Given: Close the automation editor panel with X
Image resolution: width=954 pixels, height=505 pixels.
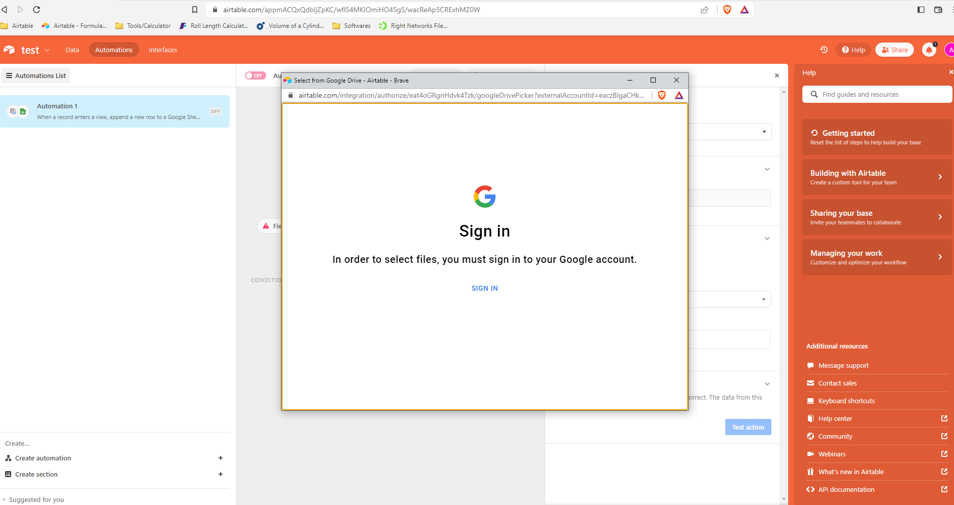Looking at the screenshot, I should click(x=777, y=75).
